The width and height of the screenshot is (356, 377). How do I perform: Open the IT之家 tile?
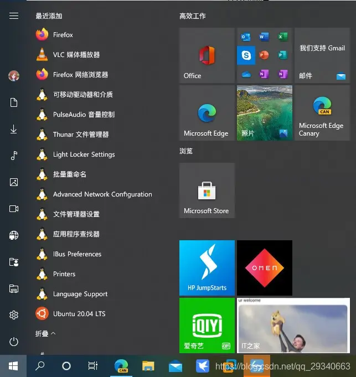pyautogui.click(x=293, y=326)
